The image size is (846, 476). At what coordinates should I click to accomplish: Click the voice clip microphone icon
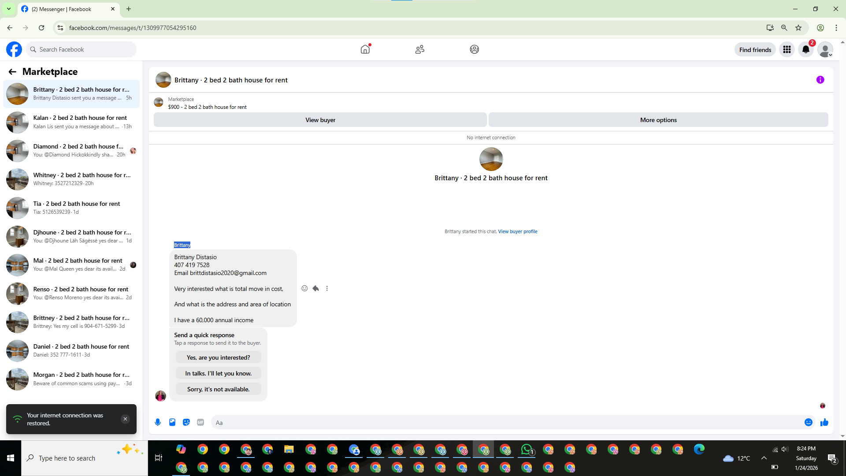click(158, 422)
